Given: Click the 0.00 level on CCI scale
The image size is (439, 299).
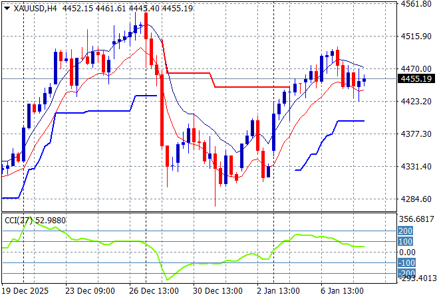Looking at the screenshot, I should click(x=407, y=252).
